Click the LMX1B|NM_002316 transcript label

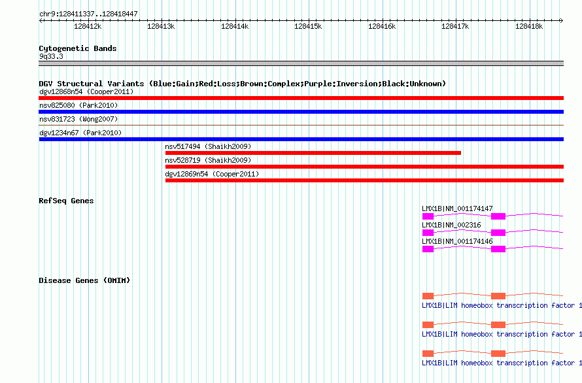pos(451,225)
